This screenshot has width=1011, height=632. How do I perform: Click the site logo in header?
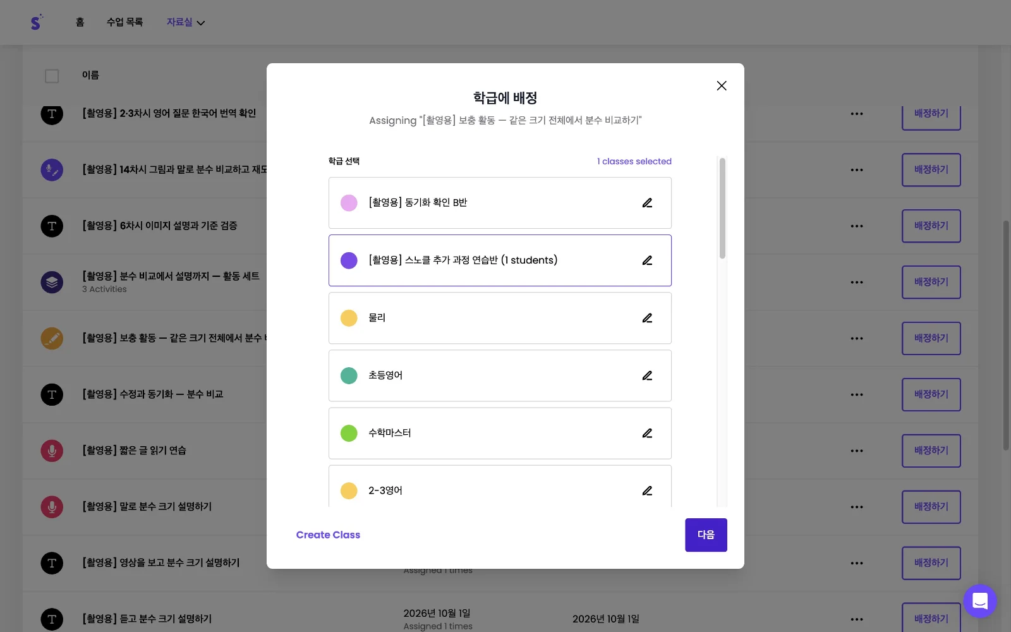pyautogui.click(x=37, y=22)
